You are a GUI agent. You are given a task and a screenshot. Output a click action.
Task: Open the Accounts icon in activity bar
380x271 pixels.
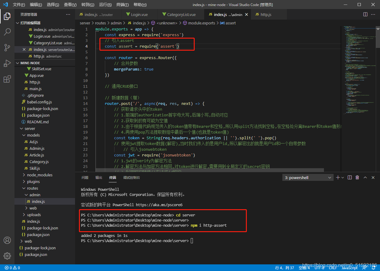[x=7, y=240]
